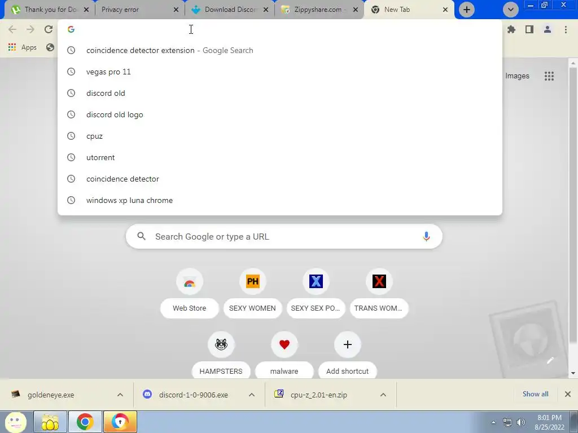Click the network tray icon

click(x=507, y=422)
